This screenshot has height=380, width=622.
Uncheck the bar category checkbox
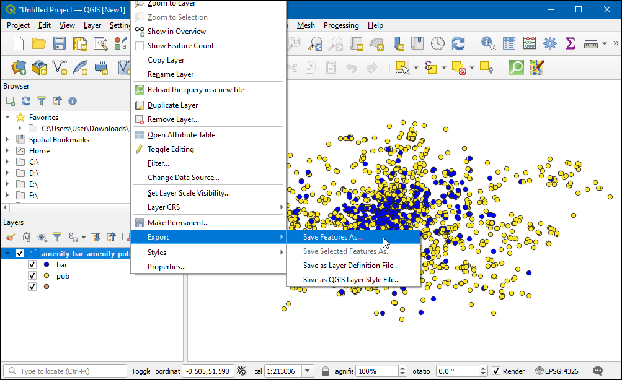click(32, 264)
